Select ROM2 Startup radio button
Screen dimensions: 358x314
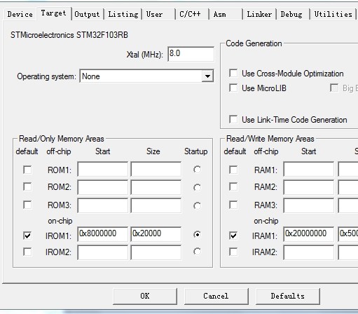[x=197, y=187]
